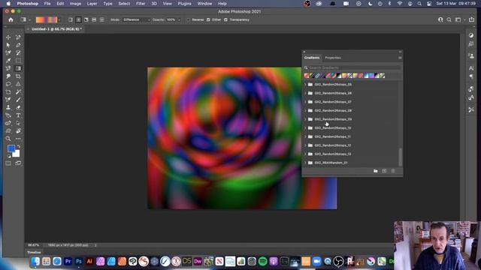Toggle the Dither checkbox
Viewport: 481px width, 270px height.
click(208, 19)
